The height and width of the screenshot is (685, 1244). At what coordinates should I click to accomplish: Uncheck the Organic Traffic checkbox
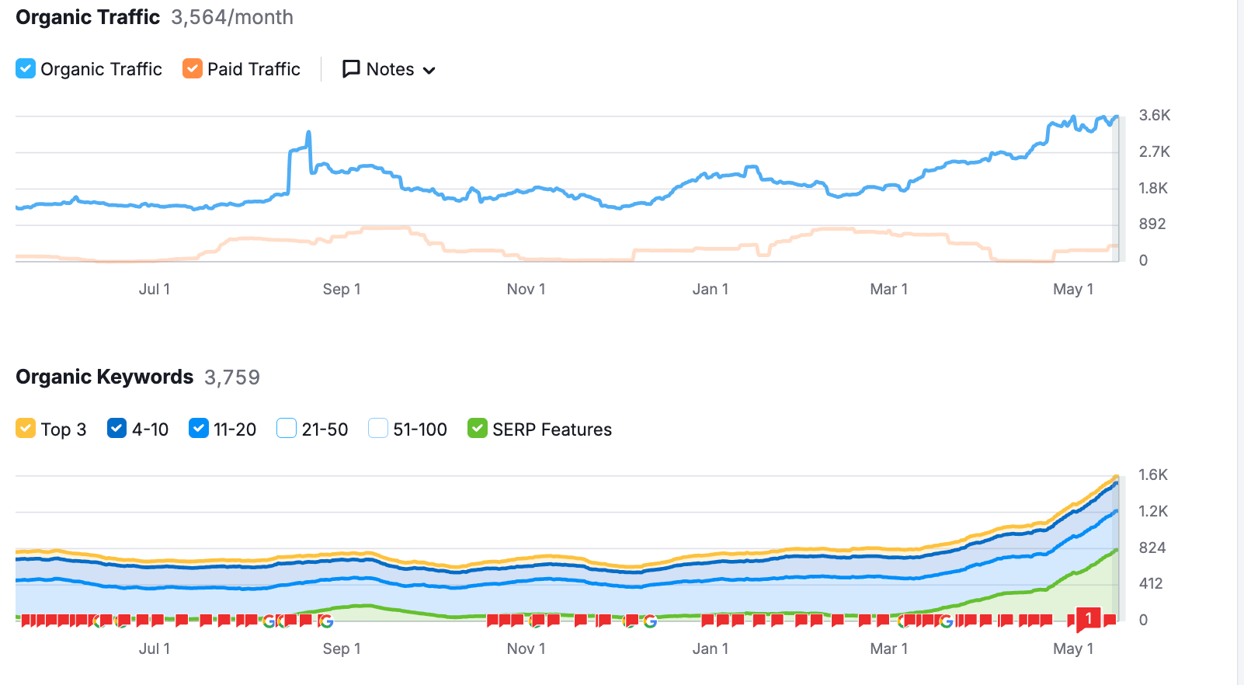pyautogui.click(x=26, y=68)
